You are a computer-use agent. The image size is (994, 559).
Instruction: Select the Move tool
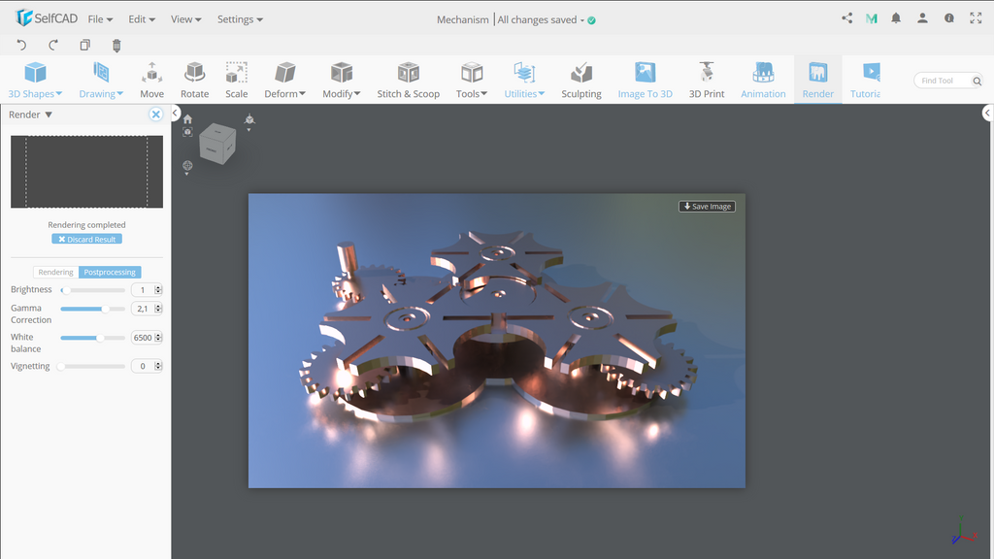tap(151, 80)
